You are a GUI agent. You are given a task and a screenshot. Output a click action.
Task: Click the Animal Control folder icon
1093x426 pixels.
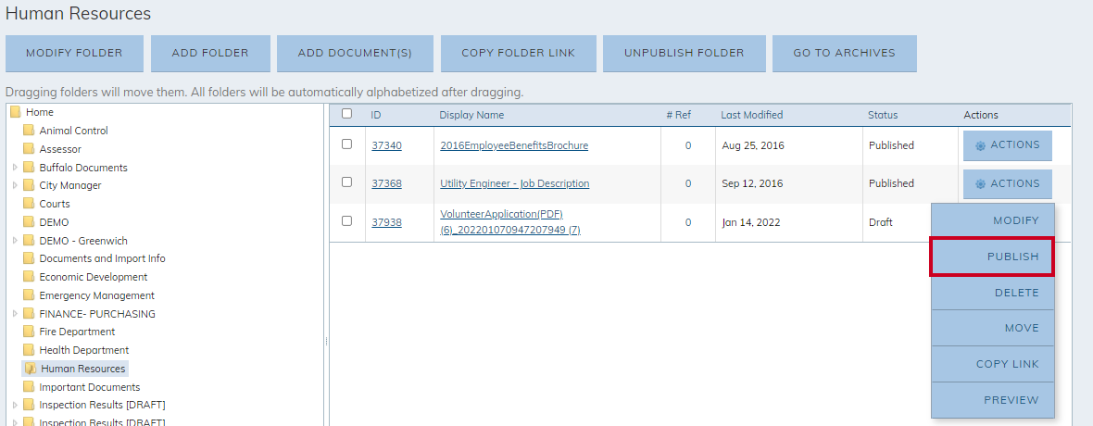(x=29, y=131)
